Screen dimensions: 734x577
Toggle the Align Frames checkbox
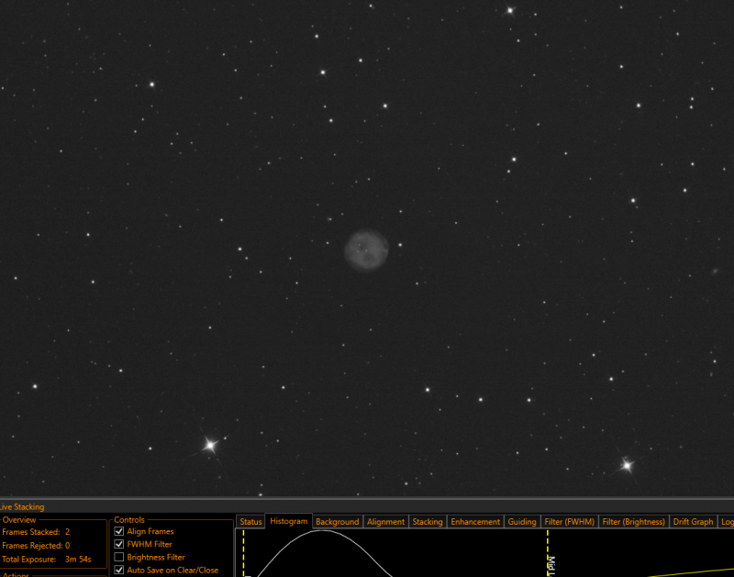tap(119, 531)
